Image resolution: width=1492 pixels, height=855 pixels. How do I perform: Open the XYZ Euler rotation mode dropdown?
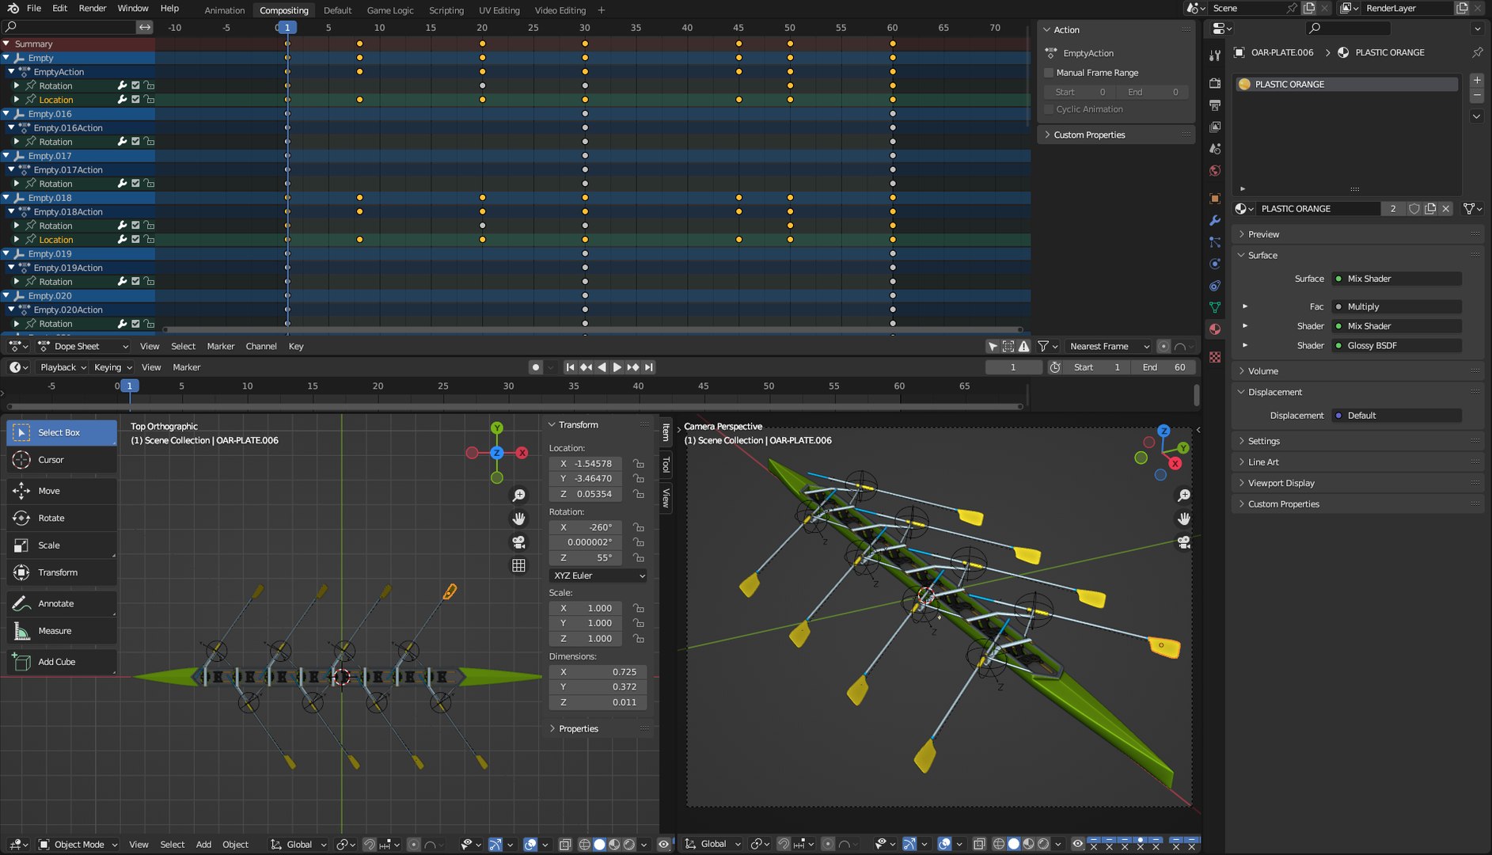[598, 576]
